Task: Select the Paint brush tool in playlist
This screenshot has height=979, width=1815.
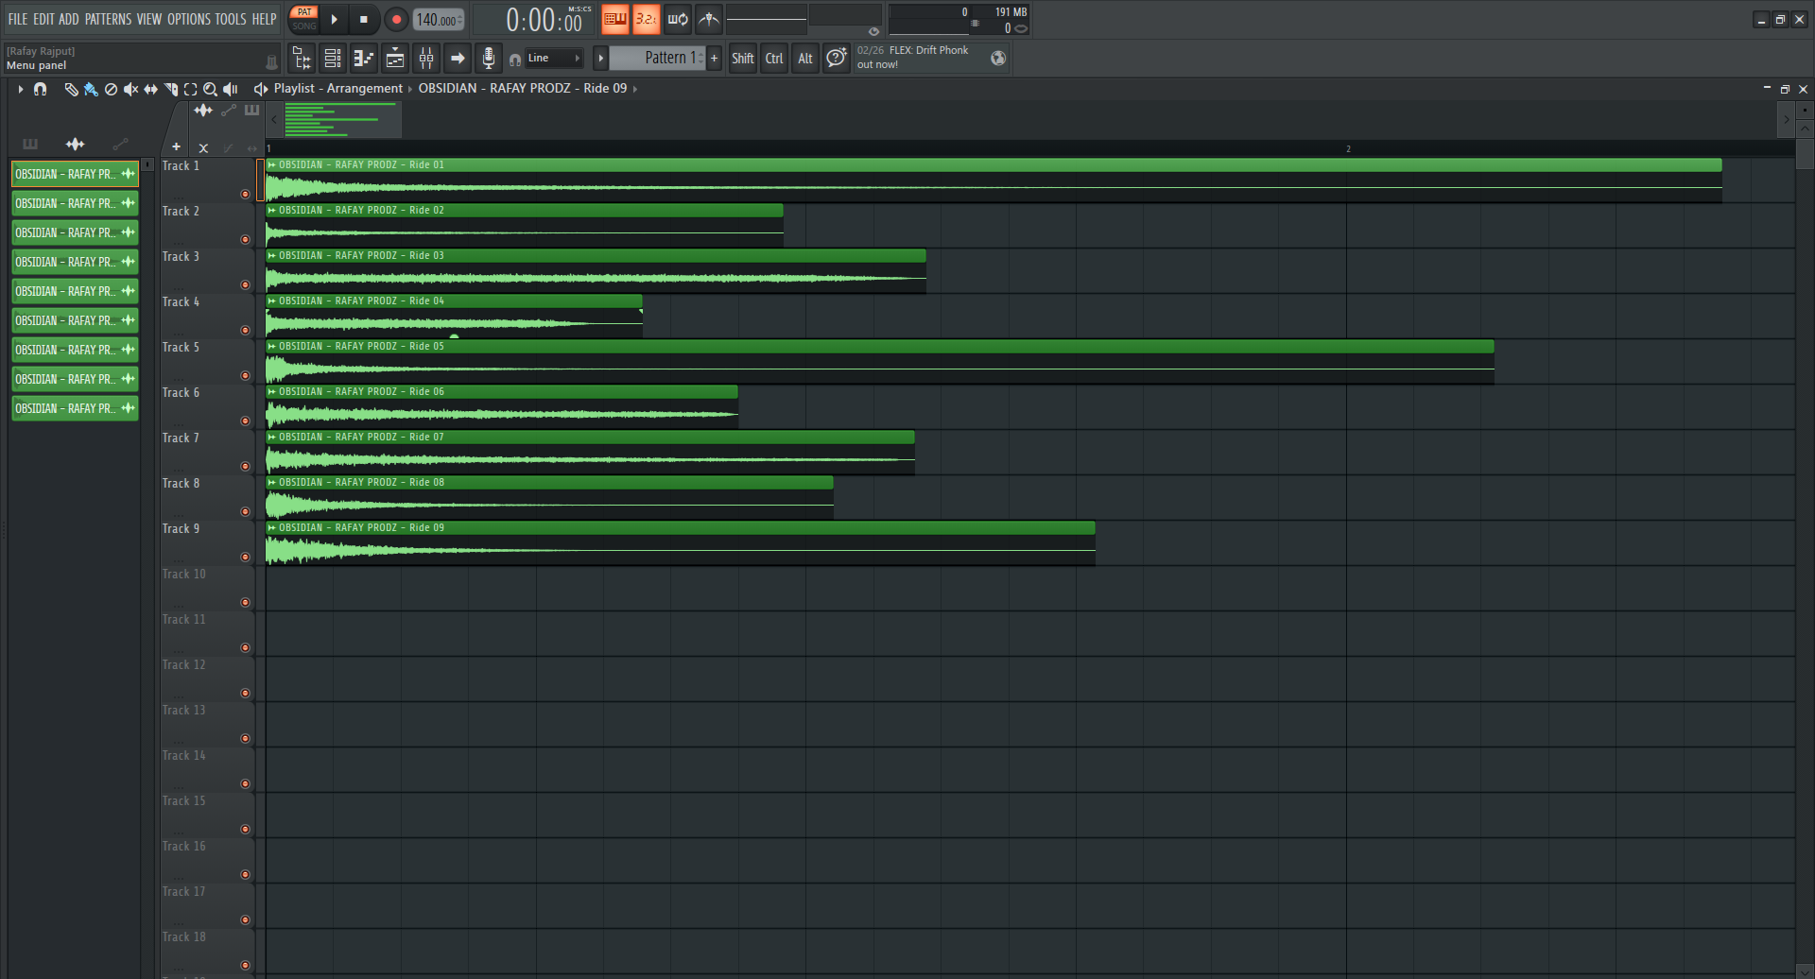Action: click(91, 89)
